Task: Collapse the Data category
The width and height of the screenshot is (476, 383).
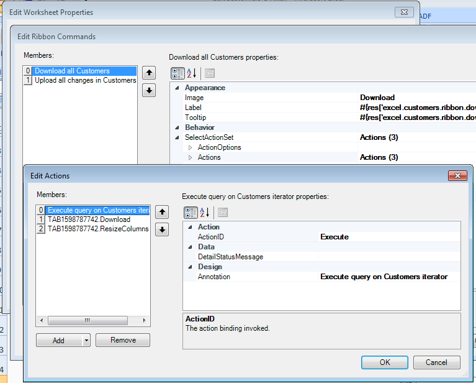Action: (190, 247)
